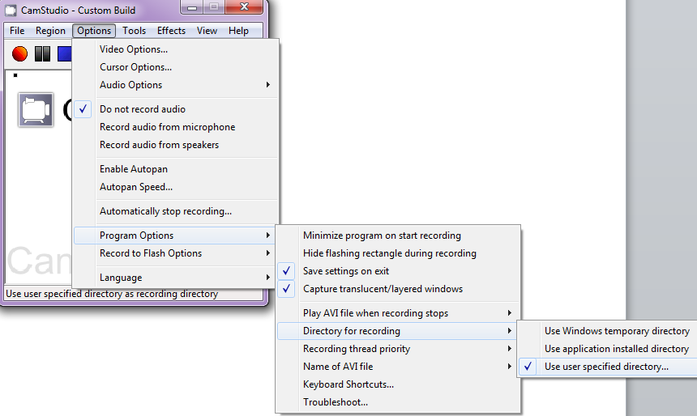The image size is (697, 416).
Task: Open Autopan Speed settings
Action: [176, 187]
